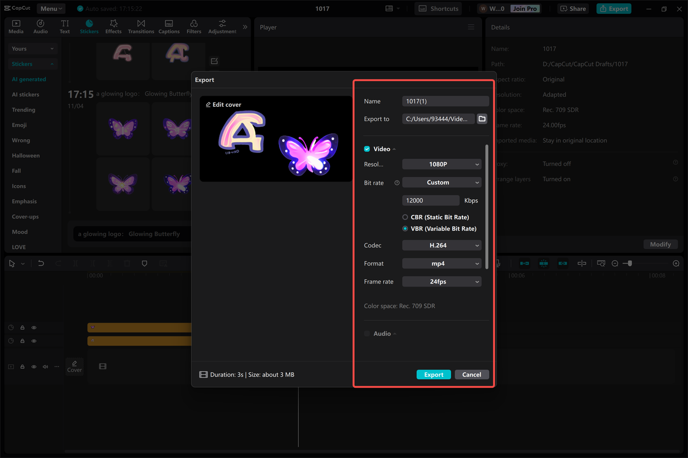
Task: Open the Audio panel
Action: click(x=40, y=27)
